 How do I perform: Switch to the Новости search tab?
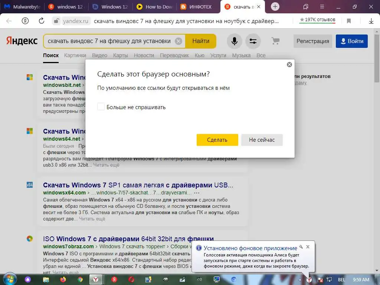pos(144,55)
